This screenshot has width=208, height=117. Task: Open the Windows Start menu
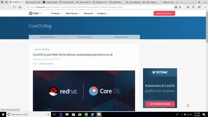pos(3,114)
